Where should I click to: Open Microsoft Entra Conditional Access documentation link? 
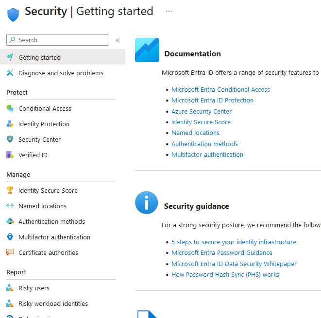tap(220, 89)
